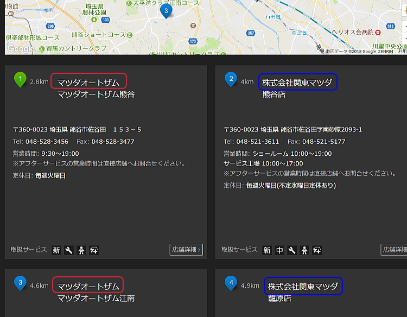Click the fax number 048-521-5177
Screen dimensions: 407x317
tap(324, 142)
